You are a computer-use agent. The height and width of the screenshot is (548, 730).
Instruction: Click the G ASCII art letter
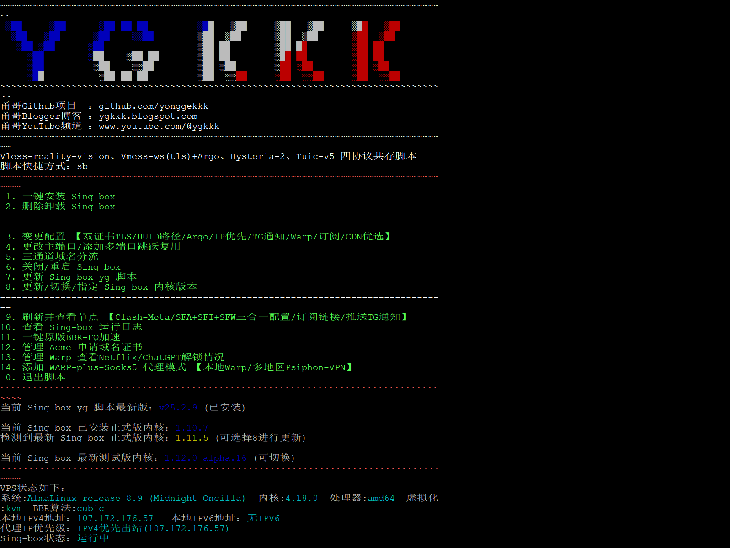pyautogui.click(x=124, y=50)
